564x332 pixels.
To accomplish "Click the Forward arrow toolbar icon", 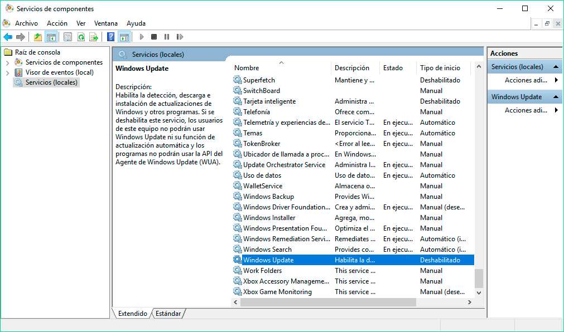I will pyautogui.click(x=21, y=37).
